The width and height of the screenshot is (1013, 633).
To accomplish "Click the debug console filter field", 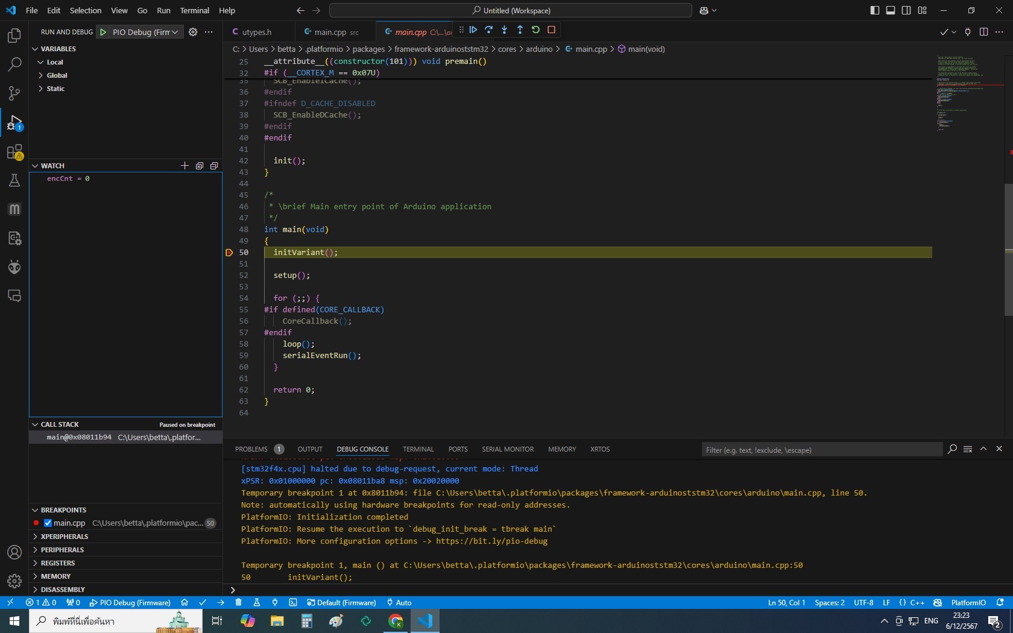I will pos(822,450).
